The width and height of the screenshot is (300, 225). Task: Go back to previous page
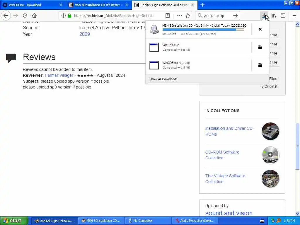coord(6,16)
